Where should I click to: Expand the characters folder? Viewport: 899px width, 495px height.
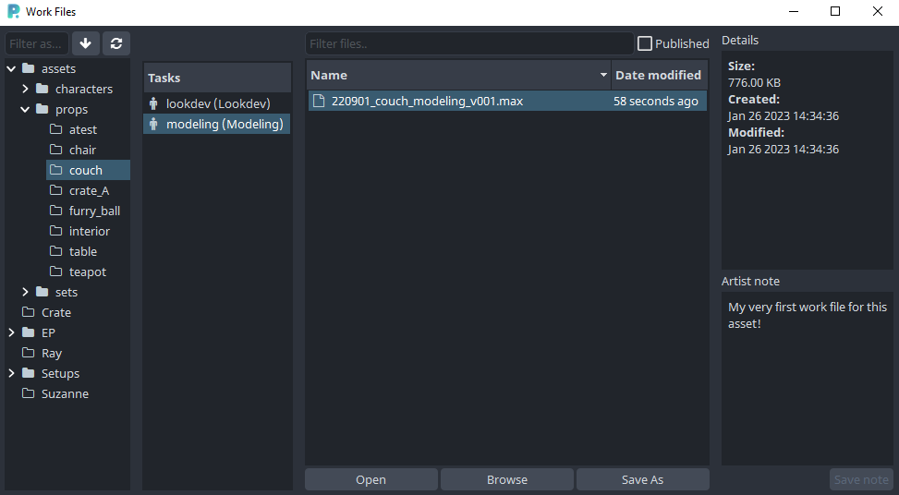(26, 89)
